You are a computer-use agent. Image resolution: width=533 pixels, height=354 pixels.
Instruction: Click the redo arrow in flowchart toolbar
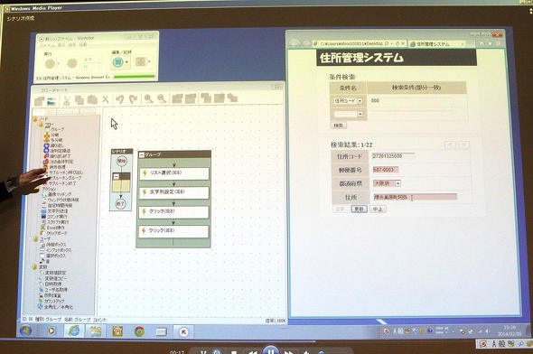point(133,99)
